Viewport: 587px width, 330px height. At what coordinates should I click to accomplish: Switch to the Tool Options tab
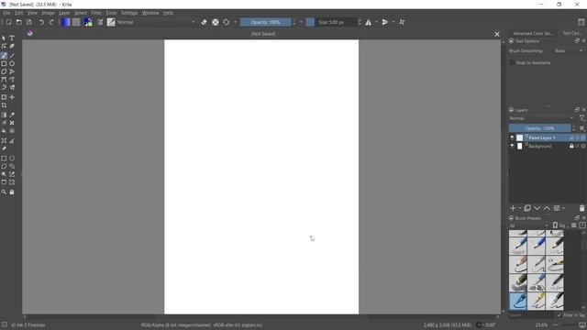pos(572,33)
